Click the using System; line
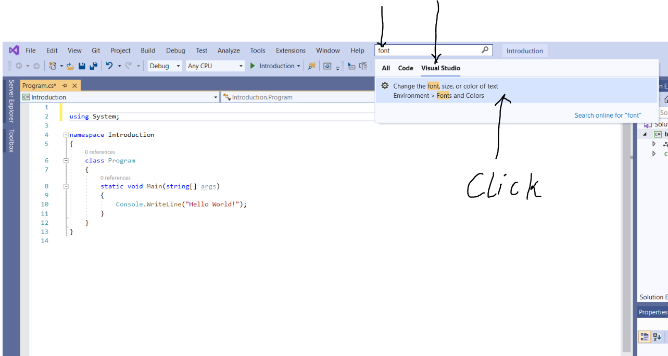The height and width of the screenshot is (356, 668). tap(94, 117)
